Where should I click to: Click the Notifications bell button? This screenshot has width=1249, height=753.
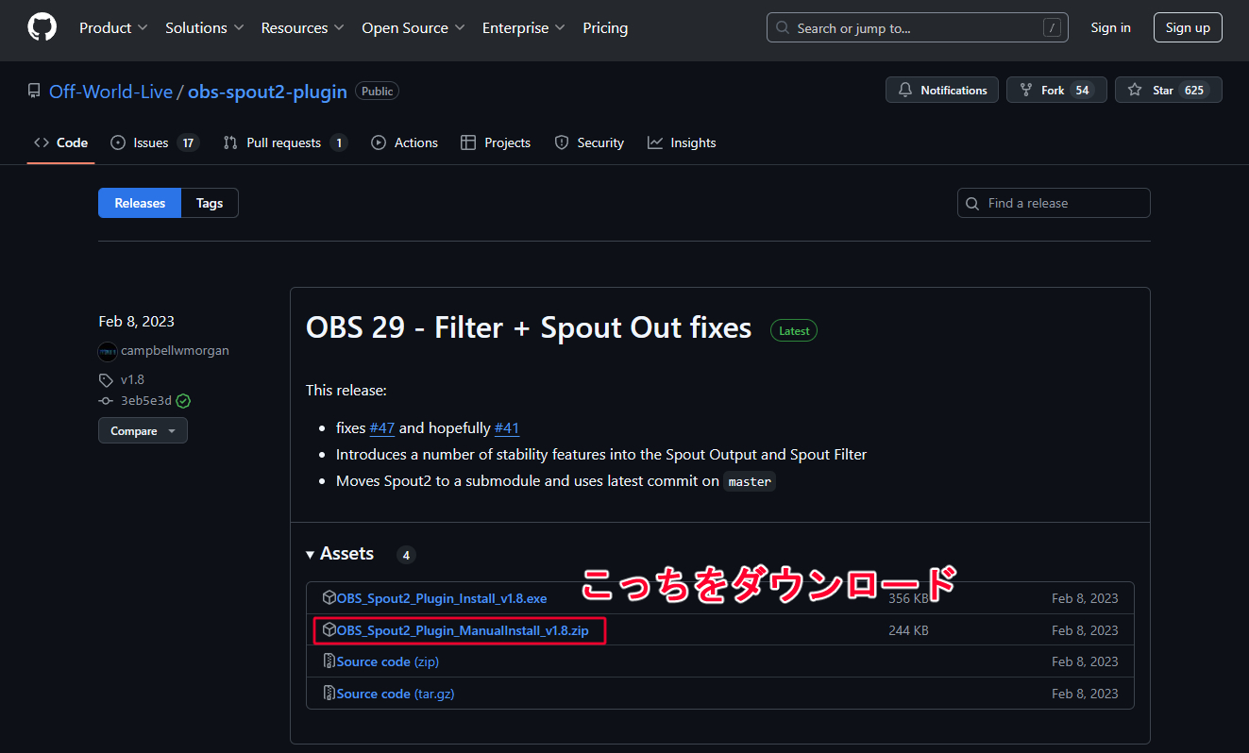[941, 91]
